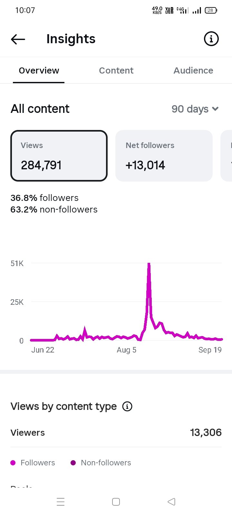The width and height of the screenshot is (232, 516).
Task: Switch to the Audience tab
Action: coord(193,70)
